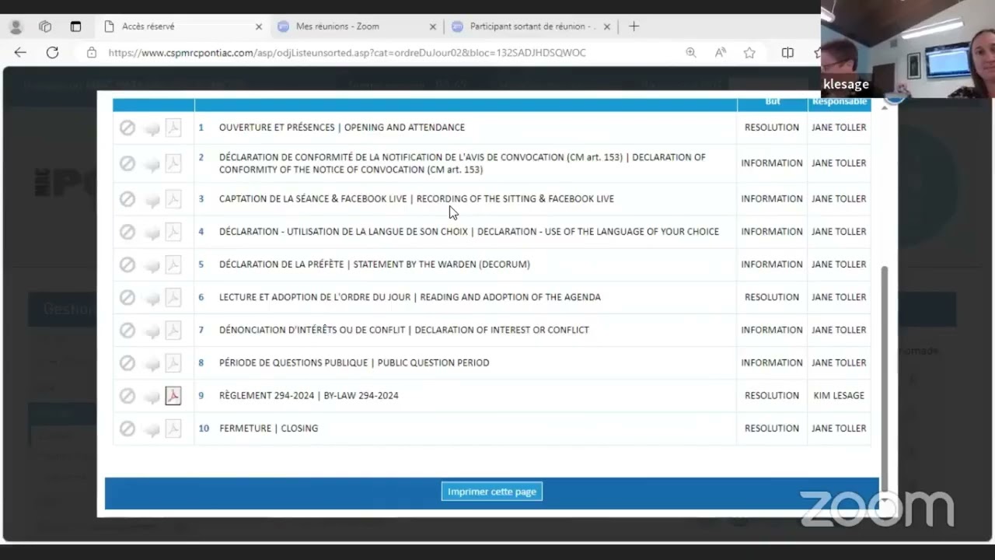Open the comment bubble in Déclaration de la préfète row
This screenshot has width=995, height=560.
coord(152,266)
